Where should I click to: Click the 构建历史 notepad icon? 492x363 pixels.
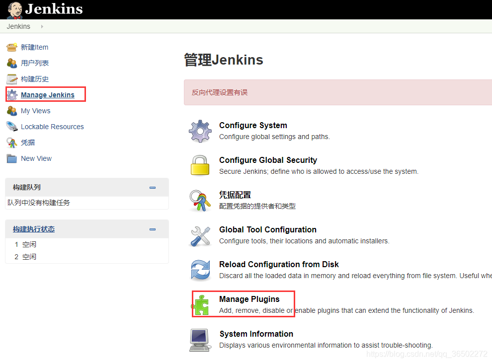click(x=12, y=79)
